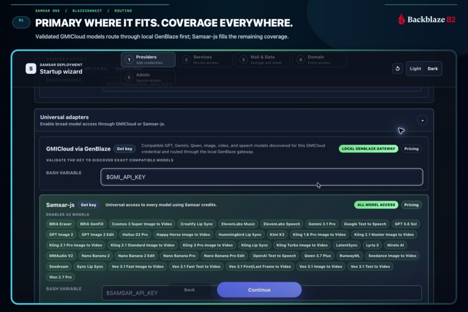Screen dimensions: 468x312
Task: Click the LOCAL GENBLAZE GATEWAY badge
Action: click(x=368, y=149)
